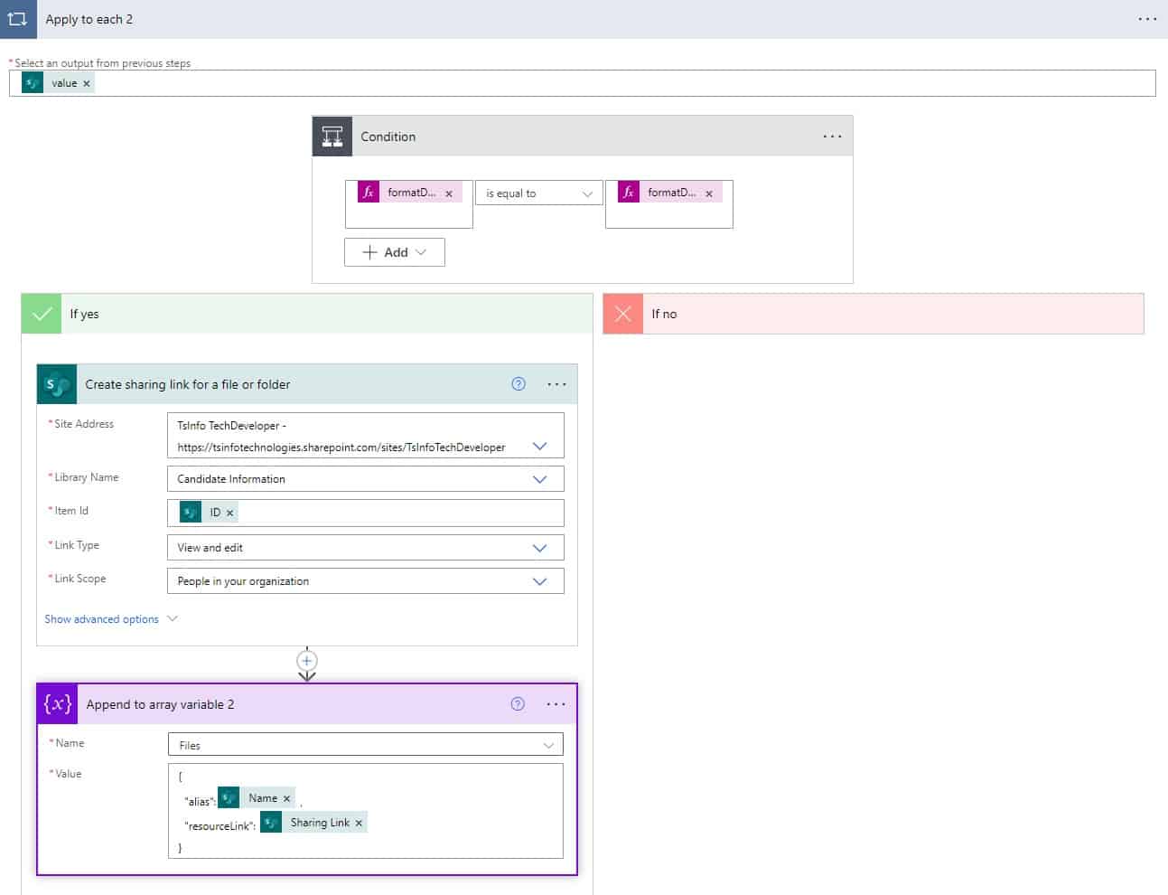Open the Link Scope dropdown
The height and width of the screenshot is (895, 1168).
[541, 580]
